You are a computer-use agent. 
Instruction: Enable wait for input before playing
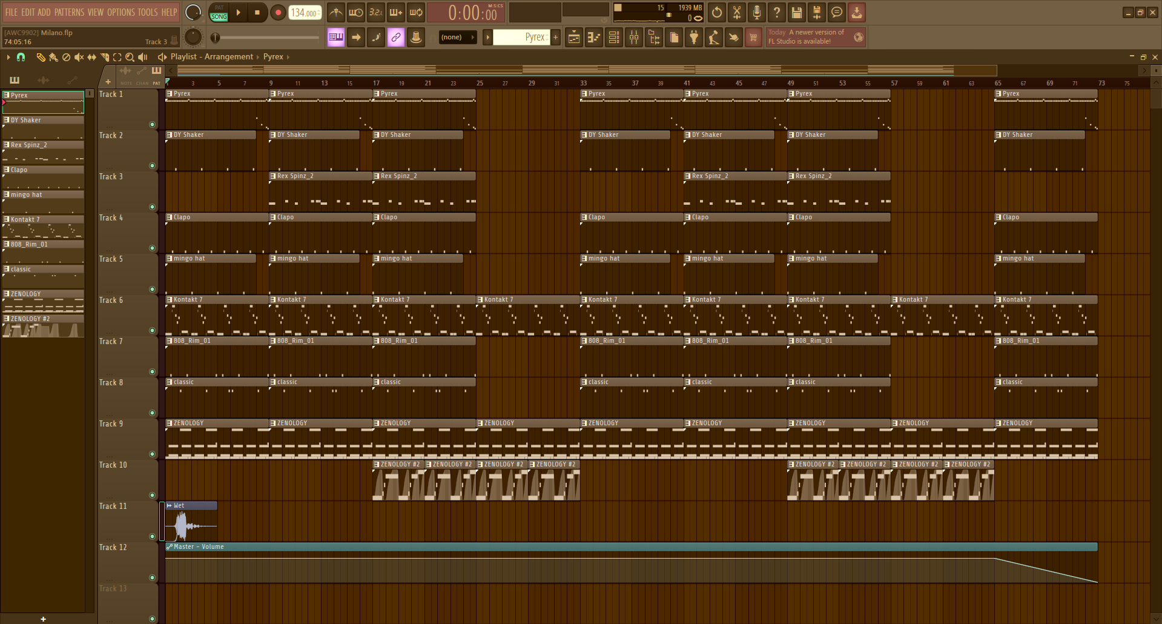[356, 12]
